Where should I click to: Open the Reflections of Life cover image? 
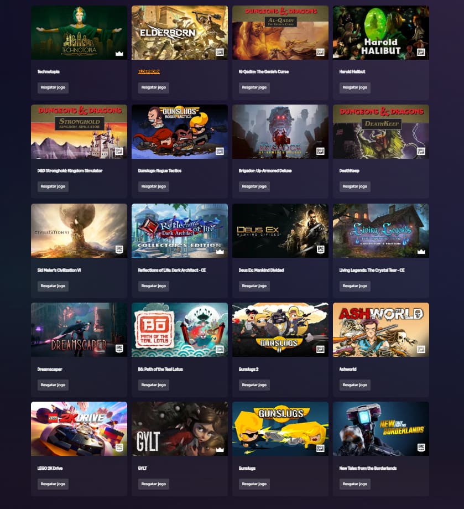point(180,231)
